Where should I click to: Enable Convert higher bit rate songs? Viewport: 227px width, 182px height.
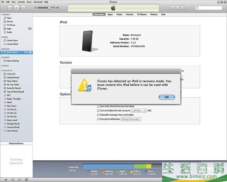tap(98, 110)
